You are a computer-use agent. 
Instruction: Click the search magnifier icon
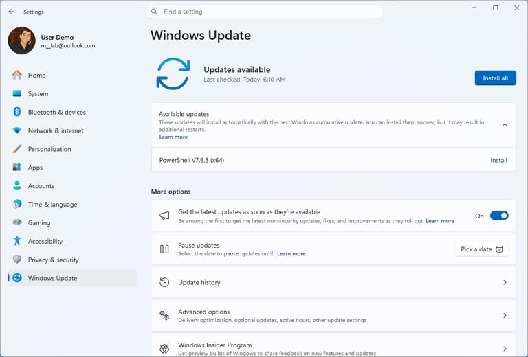coord(154,12)
